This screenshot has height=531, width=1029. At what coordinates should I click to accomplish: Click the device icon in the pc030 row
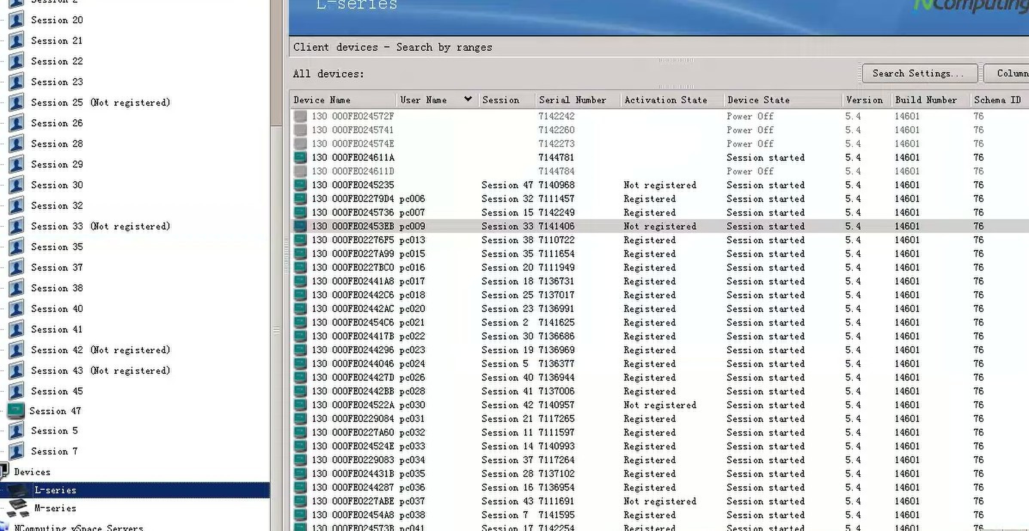(300, 405)
